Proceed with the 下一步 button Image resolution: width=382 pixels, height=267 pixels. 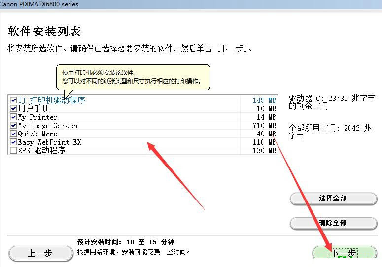pos(345,253)
